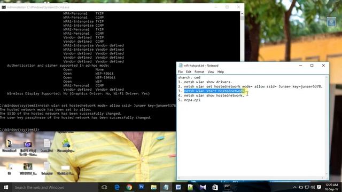Click the Command Prompt scrollbar up arrow
The image size is (342, 192).
(x=242, y=13)
